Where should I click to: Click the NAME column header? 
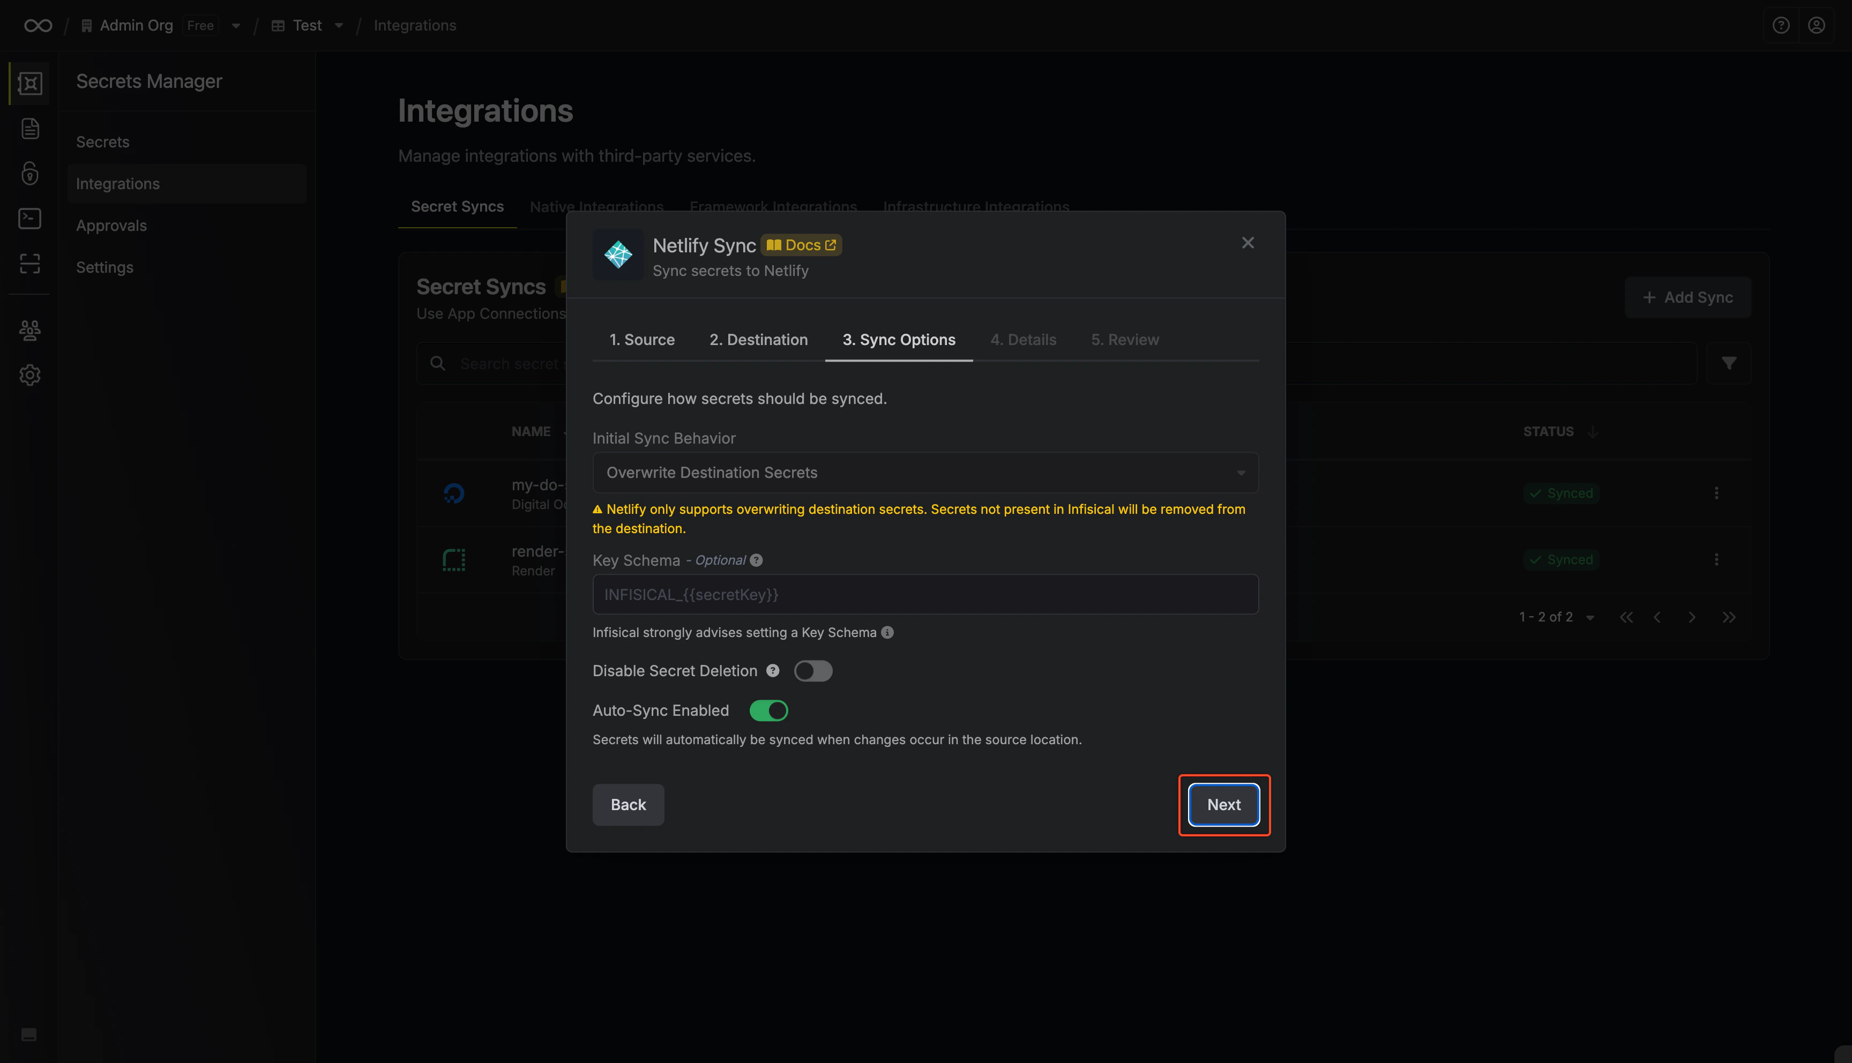coord(531,431)
